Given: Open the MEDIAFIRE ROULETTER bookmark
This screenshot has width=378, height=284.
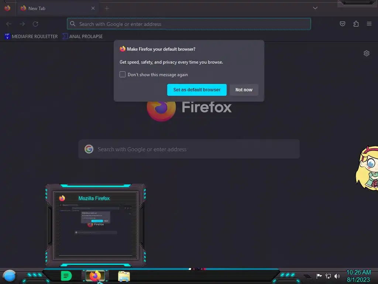Looking at the screenshot, I should tap(31, 37).
